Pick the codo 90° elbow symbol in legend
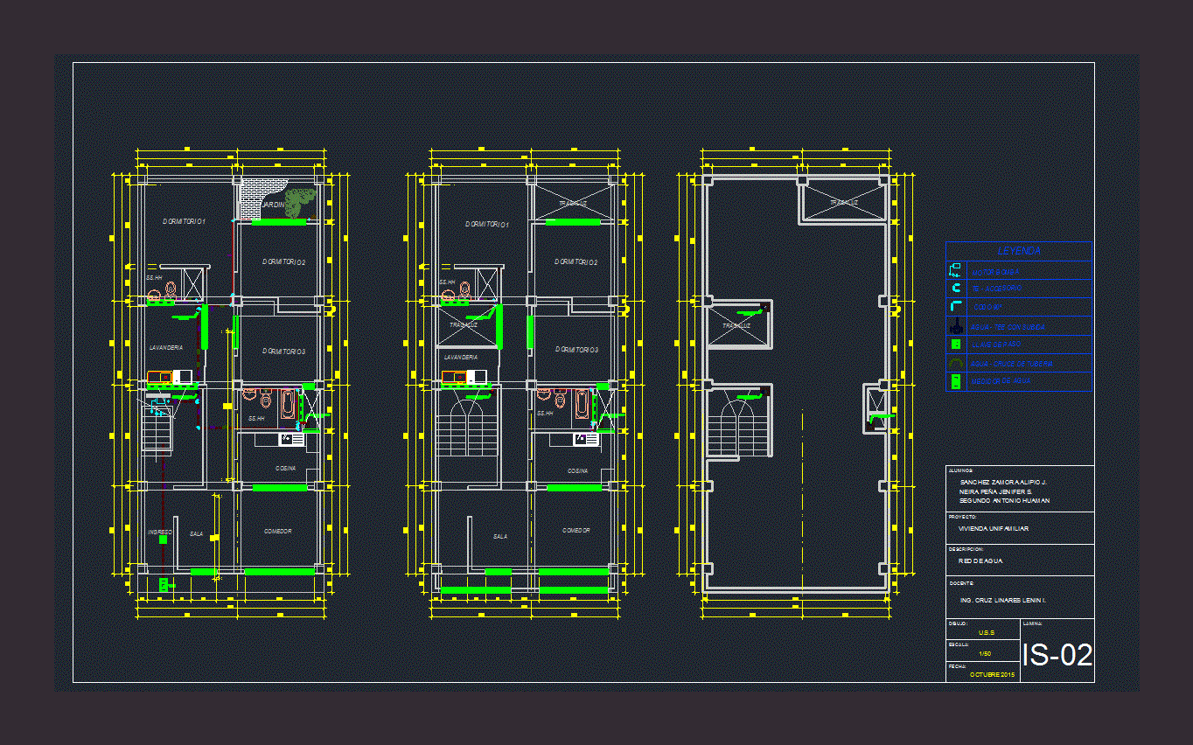Screen dimensions: 1193x745 pyautogui.click(x=955, y=307)
